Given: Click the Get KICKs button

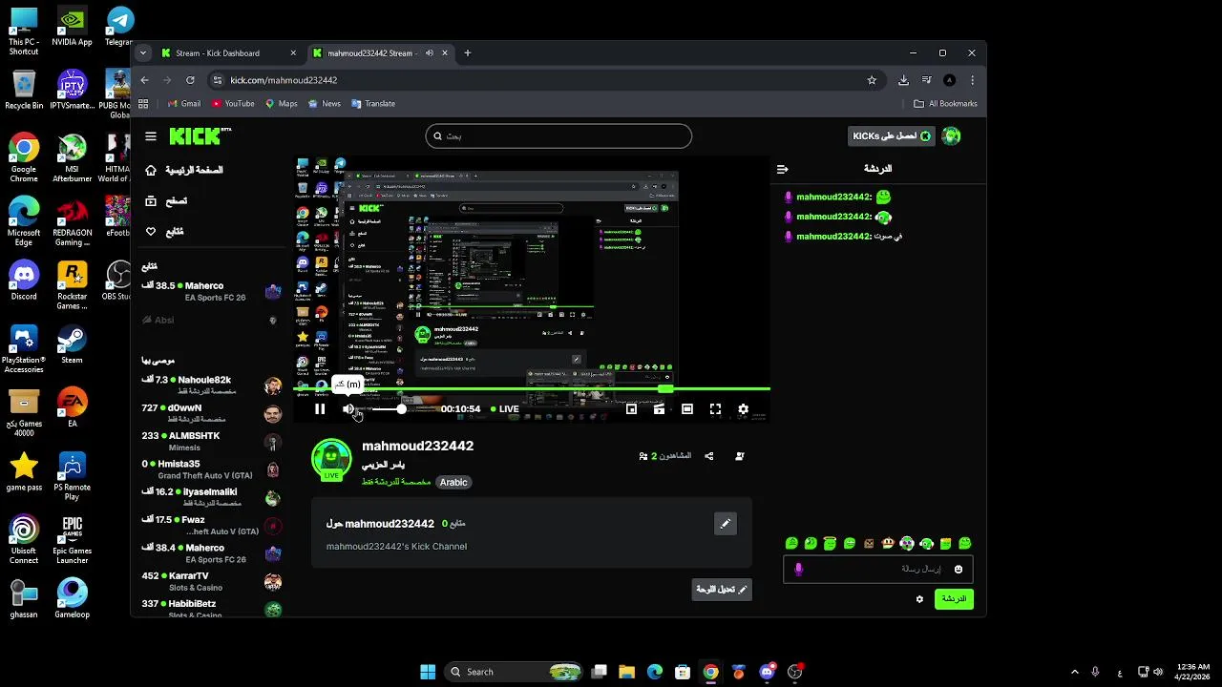Looking at the screenshot, I should pyautogui.click(x=892, y=136).
